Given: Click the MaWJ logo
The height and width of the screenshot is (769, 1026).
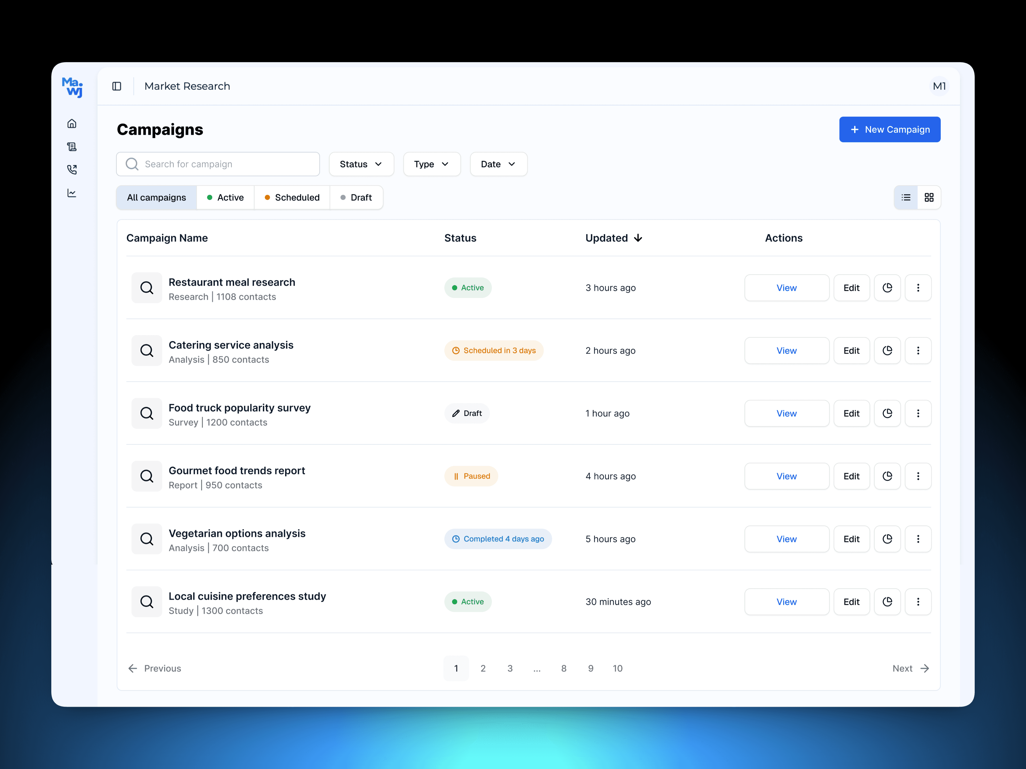Looking at the screenshot, I should pos(72,87).
